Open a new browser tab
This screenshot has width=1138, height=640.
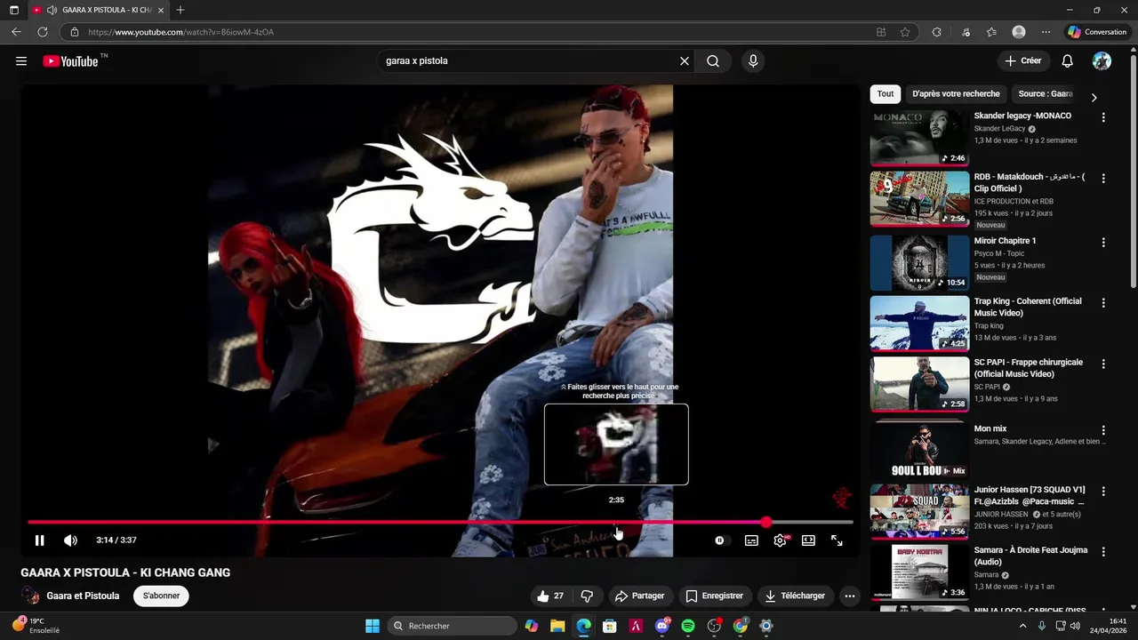[180, 10]
